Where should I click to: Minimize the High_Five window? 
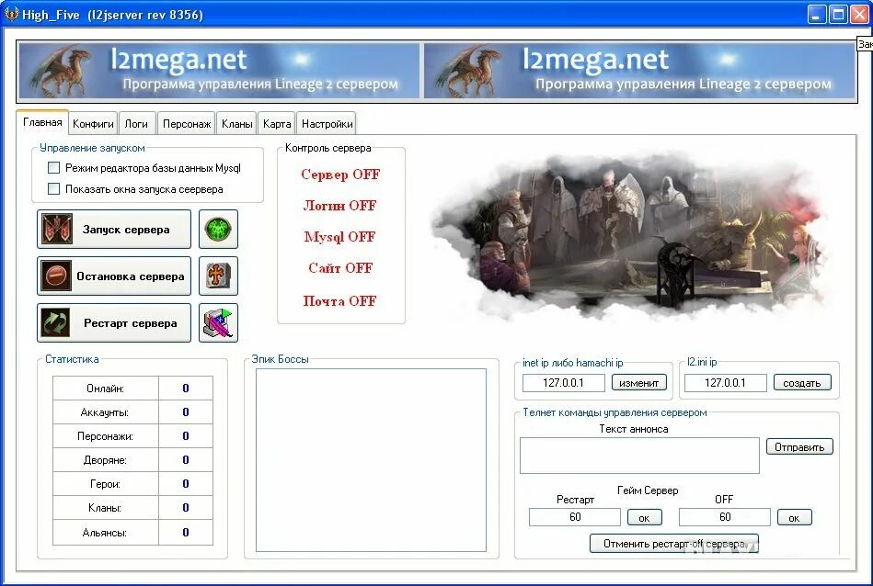pyautogui.click(x=817, y=15)
